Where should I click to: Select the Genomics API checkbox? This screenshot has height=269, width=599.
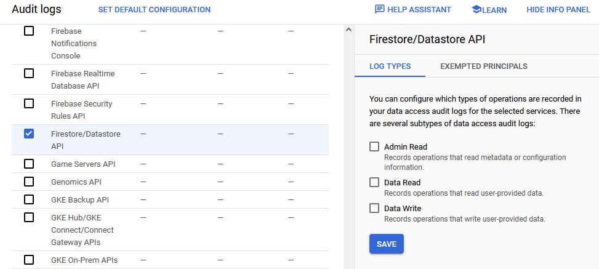click(29, 182)
